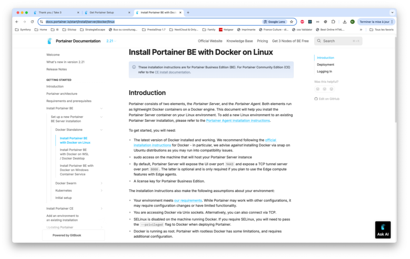Screen dimensions: 410x259
Task: Rate page with sad face icon
Action: [x=318, y=89]
